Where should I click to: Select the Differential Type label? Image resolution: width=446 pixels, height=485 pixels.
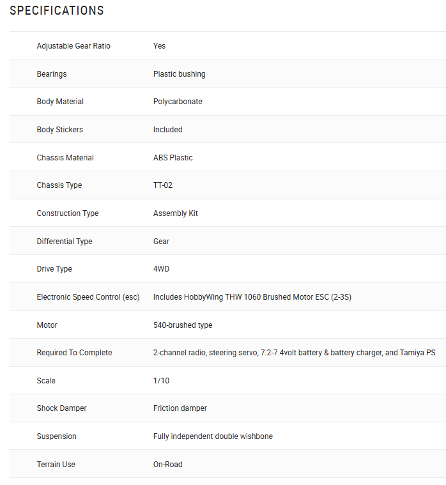coord(65,242)
